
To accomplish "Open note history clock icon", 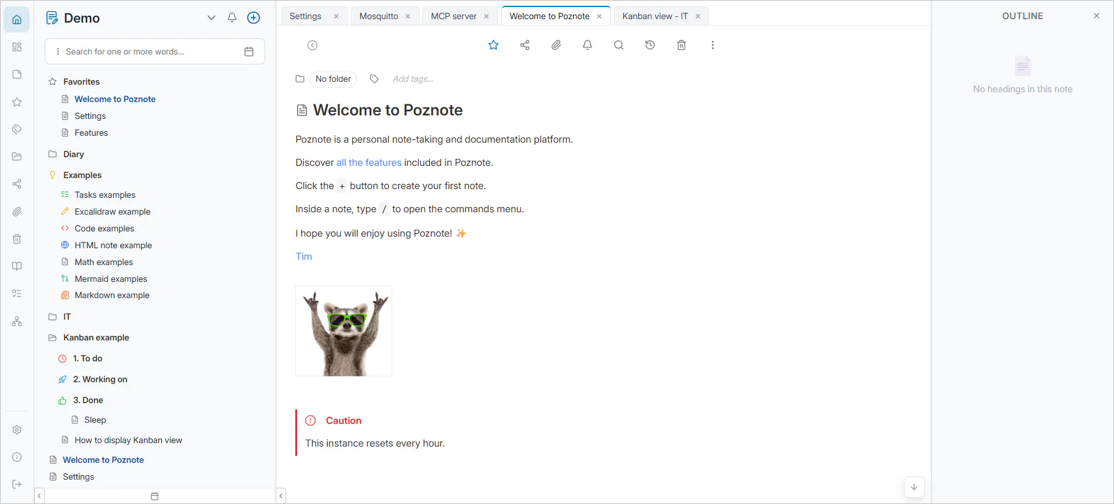I will (650, 45).
